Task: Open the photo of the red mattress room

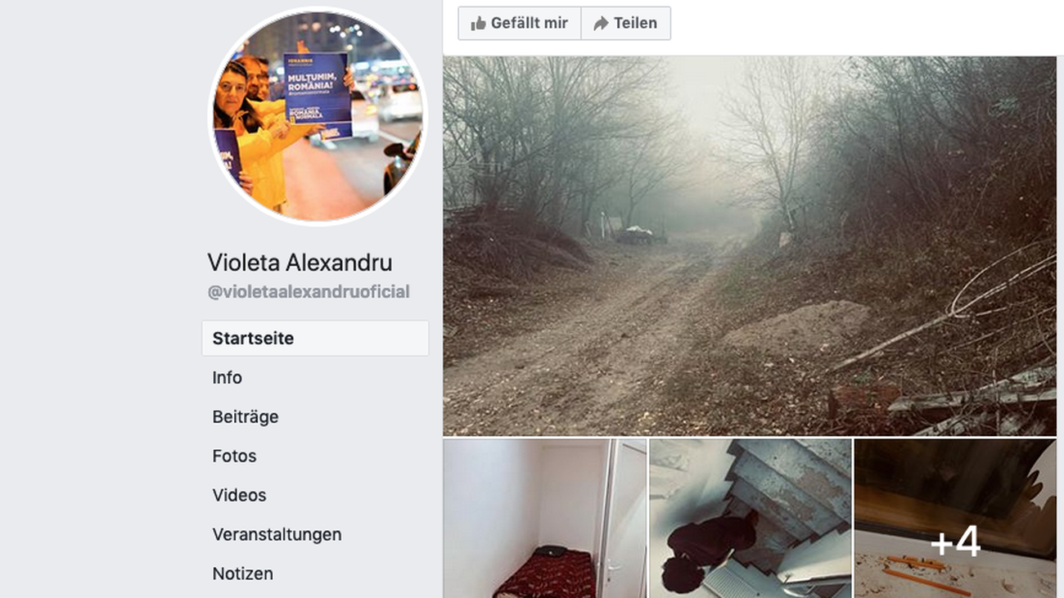Action: pyautogui.click(x=545, y=519)
